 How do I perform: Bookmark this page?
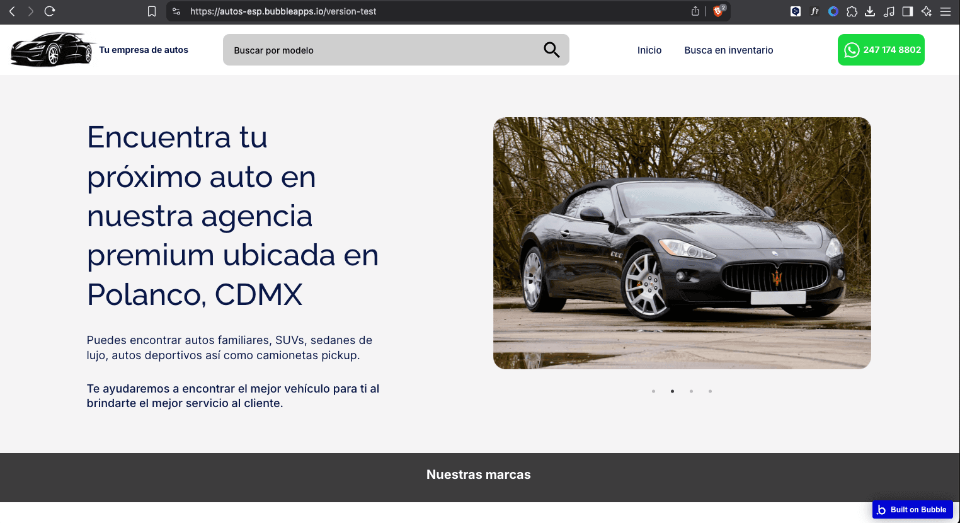[x=152, y=11]
